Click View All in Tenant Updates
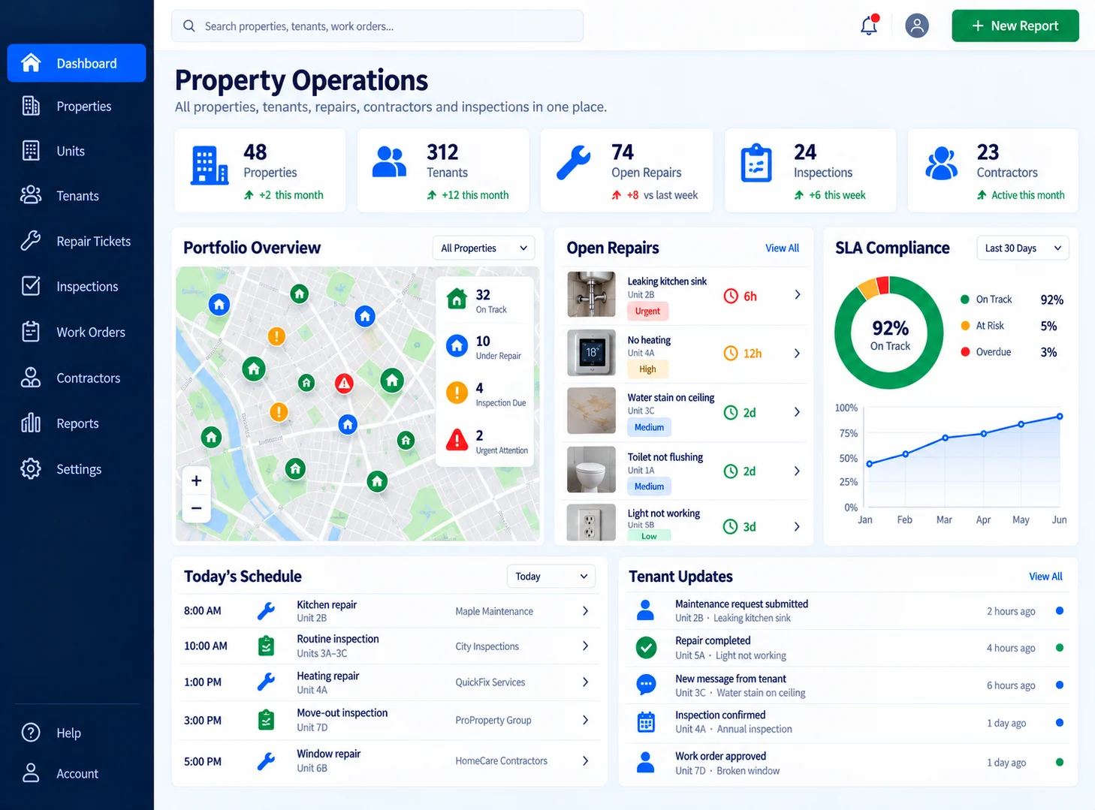This screenshot has width=1095, height=810. 1045,577
